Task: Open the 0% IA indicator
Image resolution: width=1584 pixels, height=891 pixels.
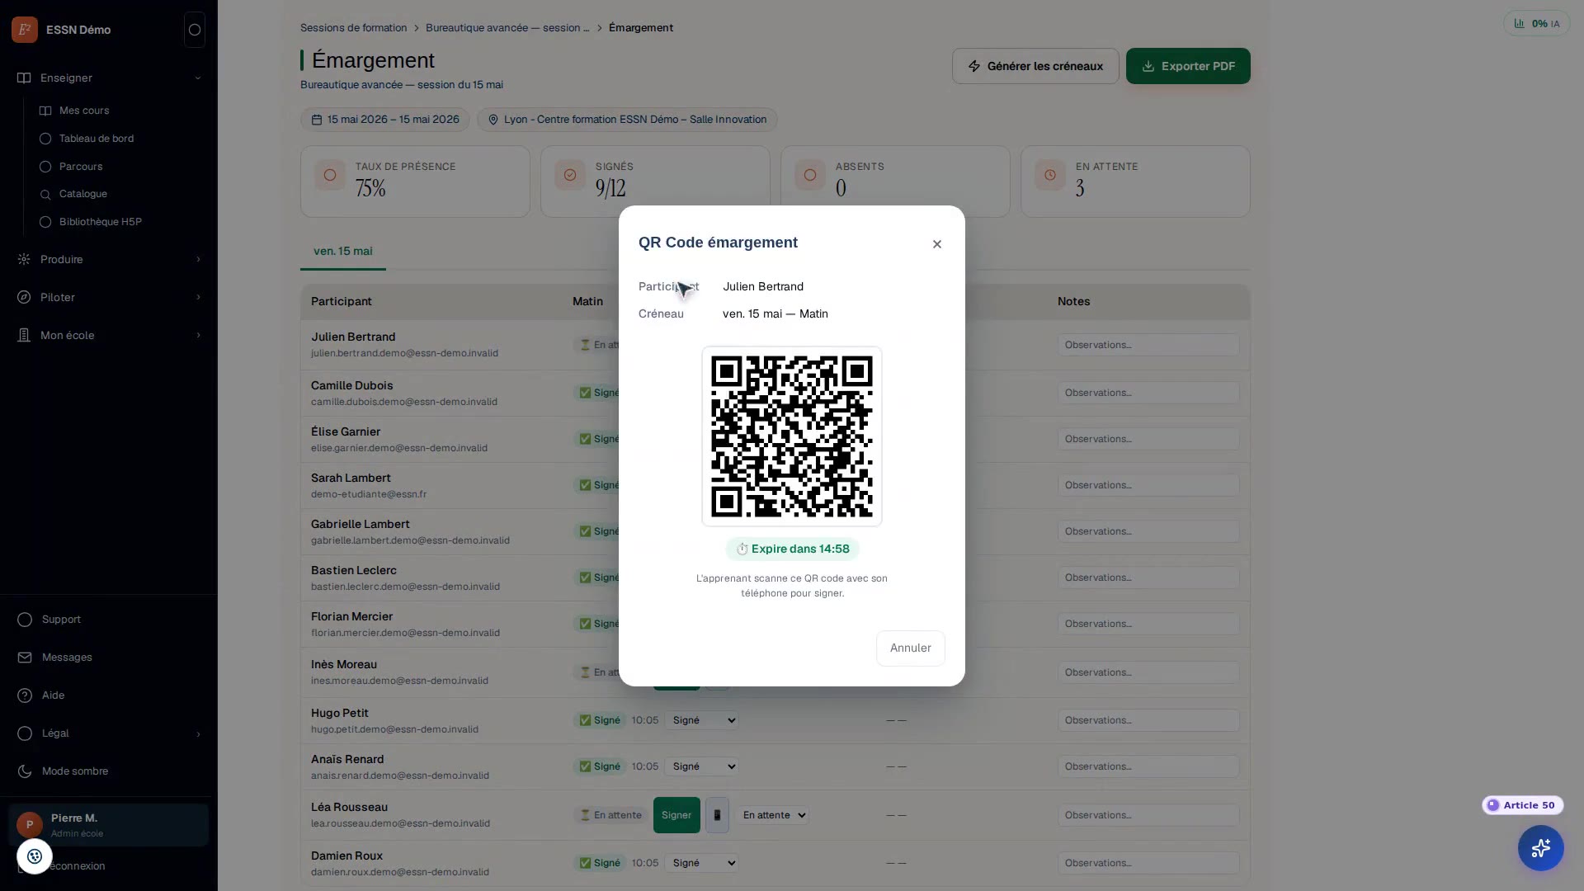Action: click(1536, 24)
